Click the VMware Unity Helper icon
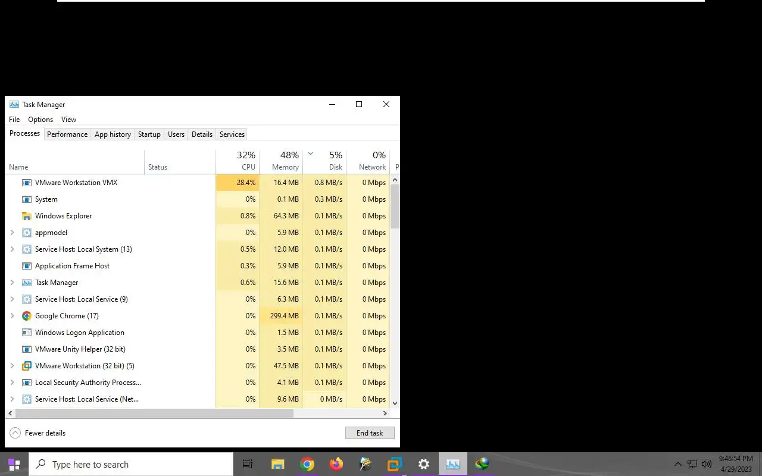The height and width of the screenshot is (476, 762). [x=26, y=349]
